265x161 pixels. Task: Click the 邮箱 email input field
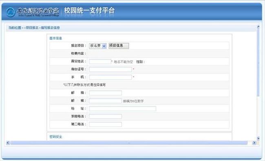tap(105, 93)
